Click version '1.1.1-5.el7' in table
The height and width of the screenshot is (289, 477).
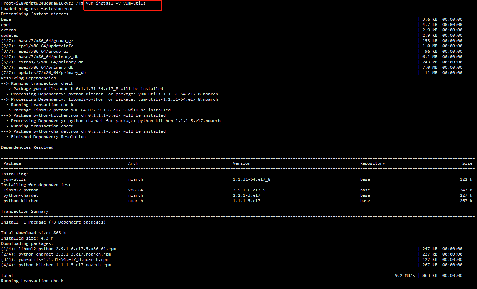(x=247, y=201)
